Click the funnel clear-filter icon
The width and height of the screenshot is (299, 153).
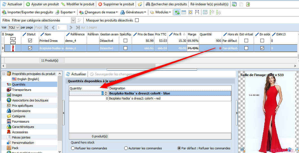(x=79, y=20)
